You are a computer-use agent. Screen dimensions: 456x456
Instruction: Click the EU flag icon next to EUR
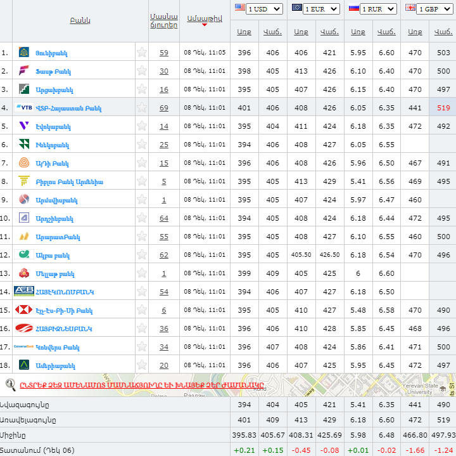click(x=296, y=7)
